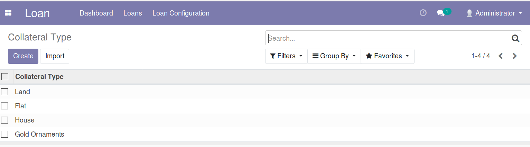
Task: Select the Gold Ornaments row checkbox
Action: pyautogui.click(x=4, y=134)
